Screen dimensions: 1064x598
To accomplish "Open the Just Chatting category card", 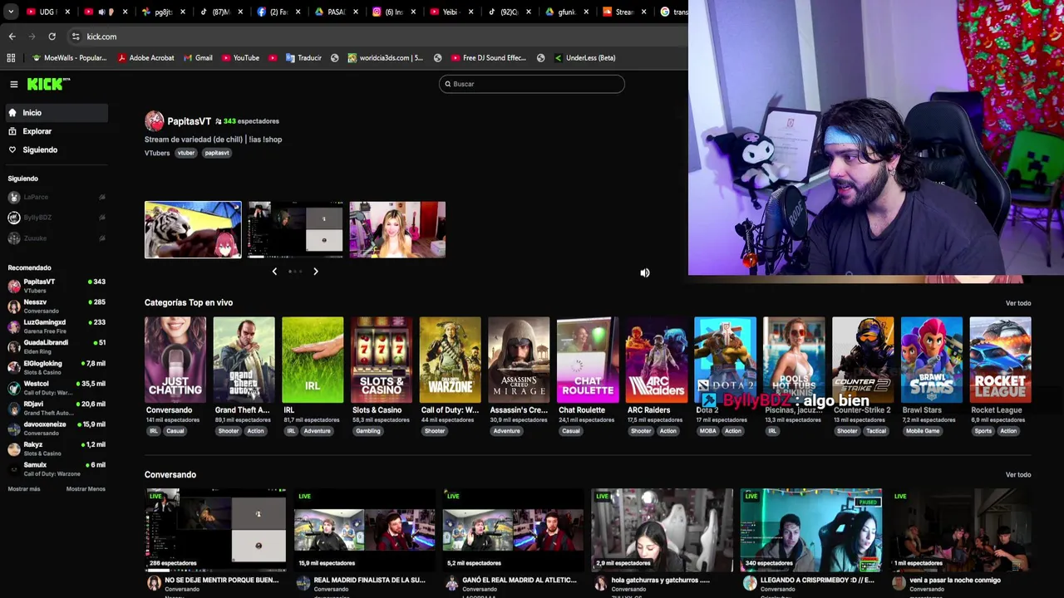I will [x=175, y=360].
